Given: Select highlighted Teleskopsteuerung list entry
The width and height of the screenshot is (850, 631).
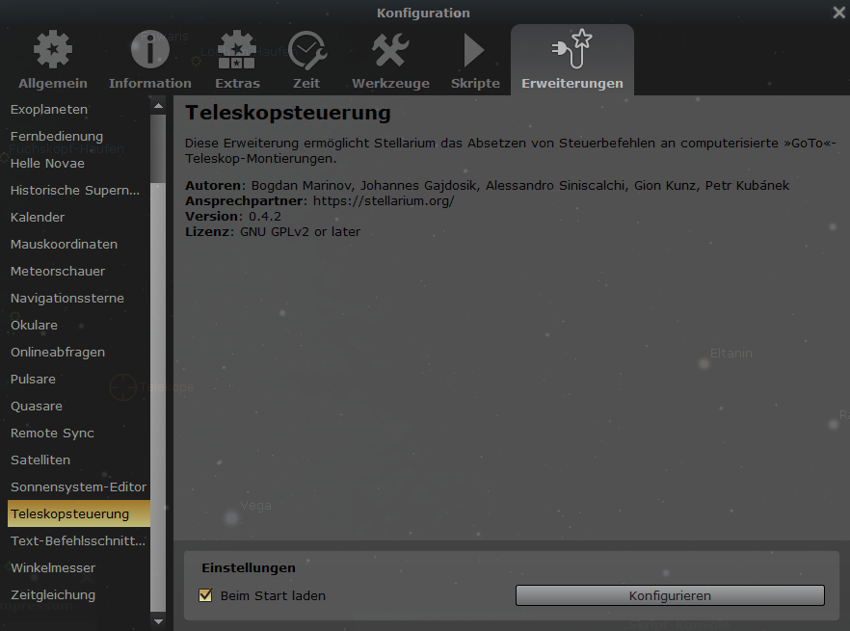Looking at the screenshot, I should pos(79,513).
